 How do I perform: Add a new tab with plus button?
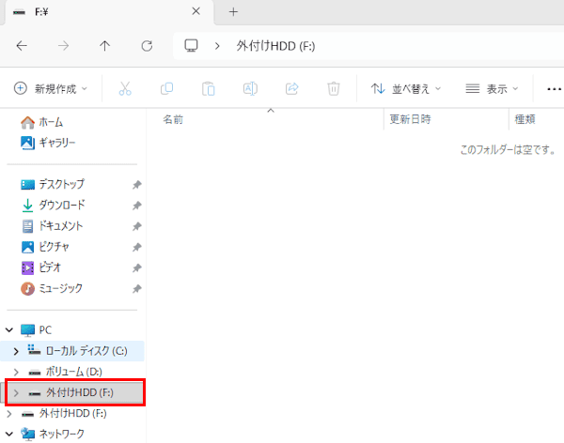(233, 12)
